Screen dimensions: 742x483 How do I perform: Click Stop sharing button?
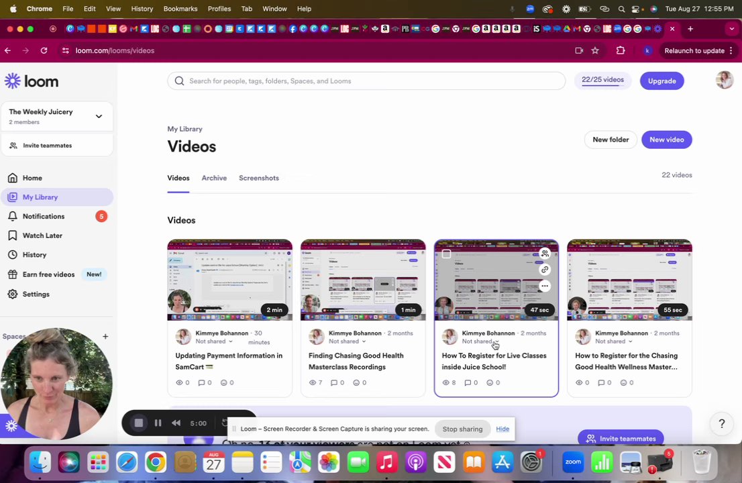[462, 429]
